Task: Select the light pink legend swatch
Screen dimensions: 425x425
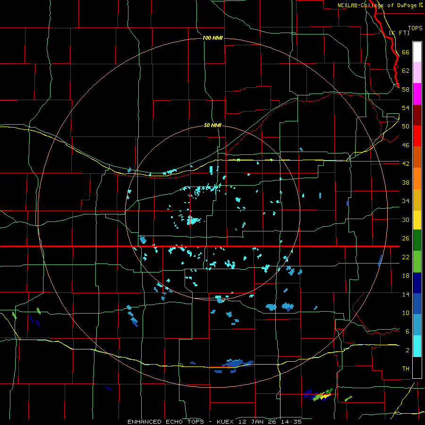Action: 417,72
